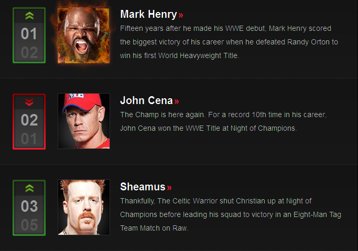This screenshot has width=358, height=251.
Task: Click red down arrow on John Cena rank
Action: pyautogui.click(x=29, y=102)
